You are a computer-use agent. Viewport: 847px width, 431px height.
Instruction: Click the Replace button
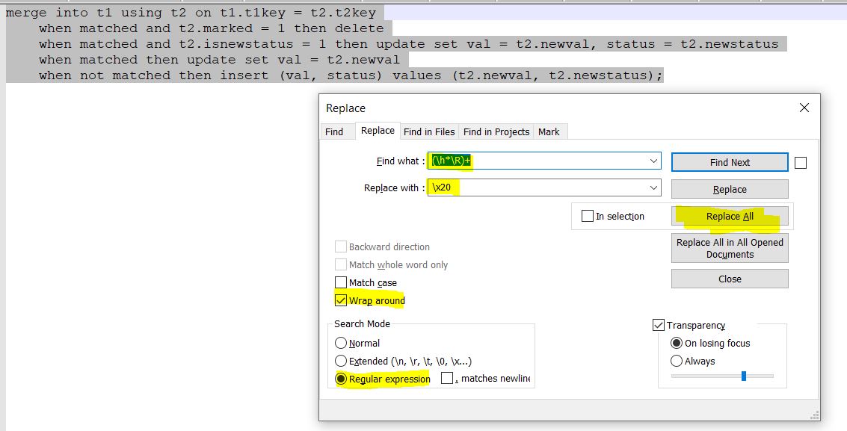click(x=729, y=188)
